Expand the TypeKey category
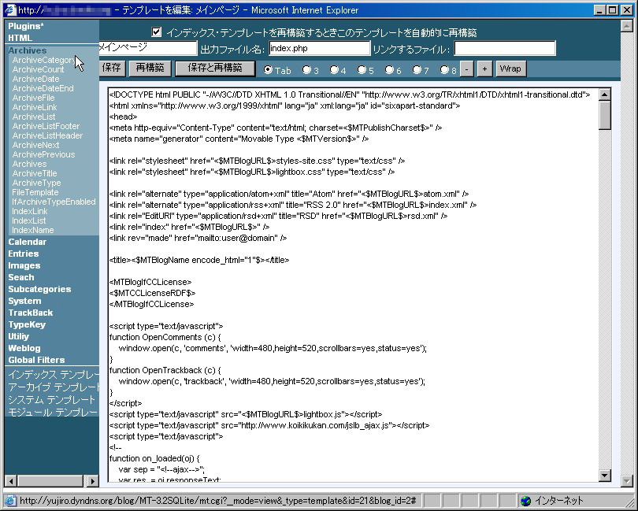This screenshot has height=511, width=638. pyautogui.click(x=27, y=324)
